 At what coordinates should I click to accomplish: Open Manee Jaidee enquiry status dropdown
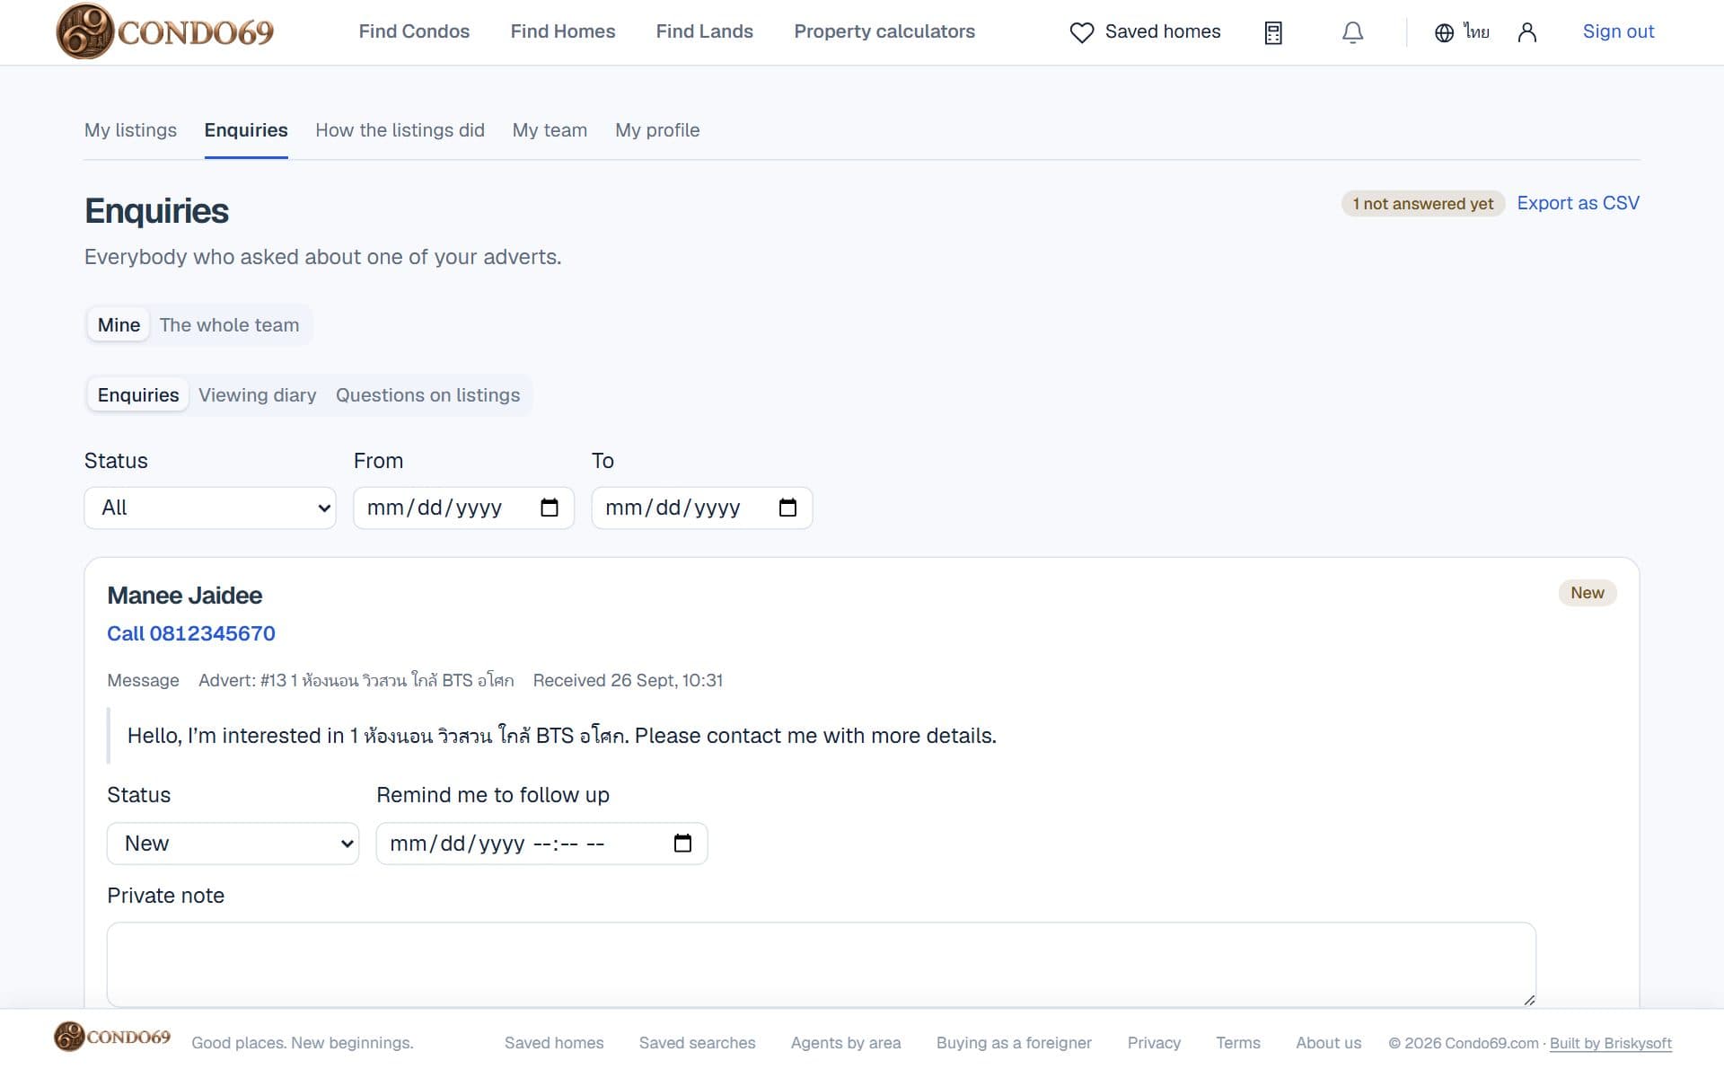click(233, 844)
